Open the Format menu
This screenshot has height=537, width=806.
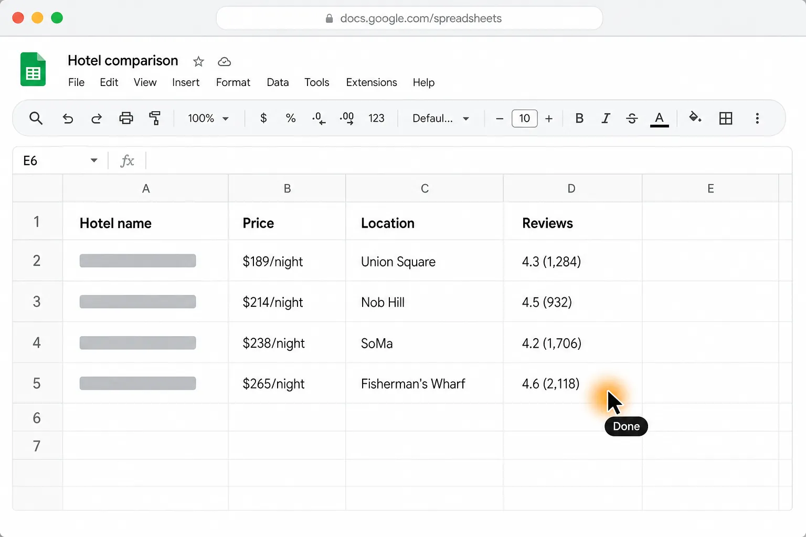click(x=233, y=82)
